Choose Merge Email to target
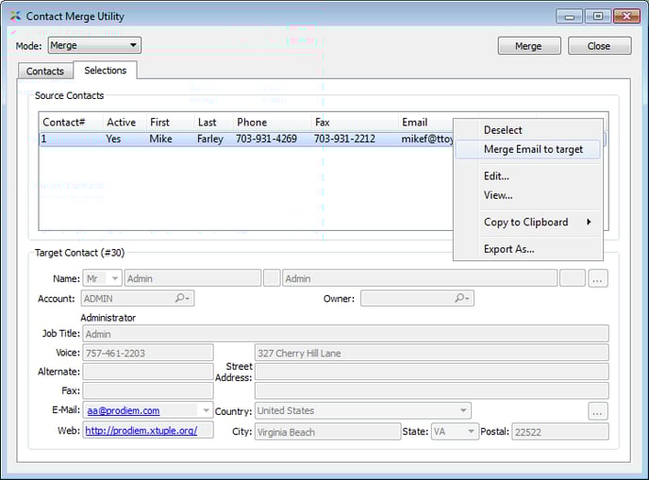The height and width of the screenshot is (480, 649). [x=533, y=149]
